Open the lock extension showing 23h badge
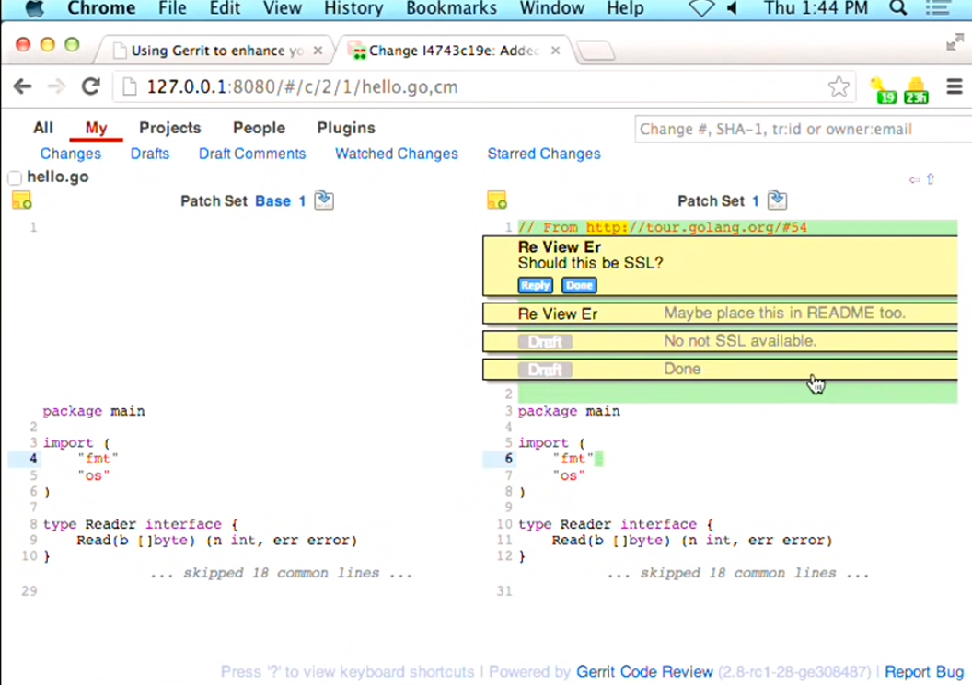This screenshot has width=972, height=685. click(x=915, y=86)
